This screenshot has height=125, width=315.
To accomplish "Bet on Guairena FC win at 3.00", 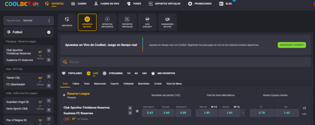I will pos(183,113).
